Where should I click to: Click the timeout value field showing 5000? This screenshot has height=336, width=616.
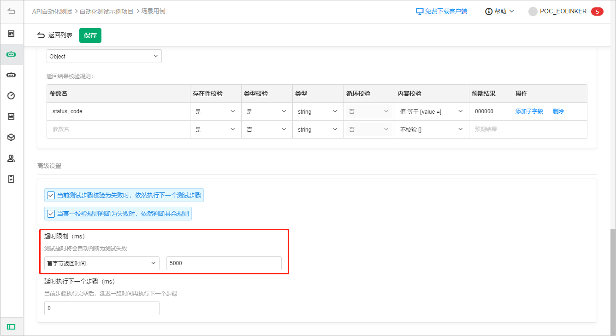pyautogui.click(x=224, y=263)
